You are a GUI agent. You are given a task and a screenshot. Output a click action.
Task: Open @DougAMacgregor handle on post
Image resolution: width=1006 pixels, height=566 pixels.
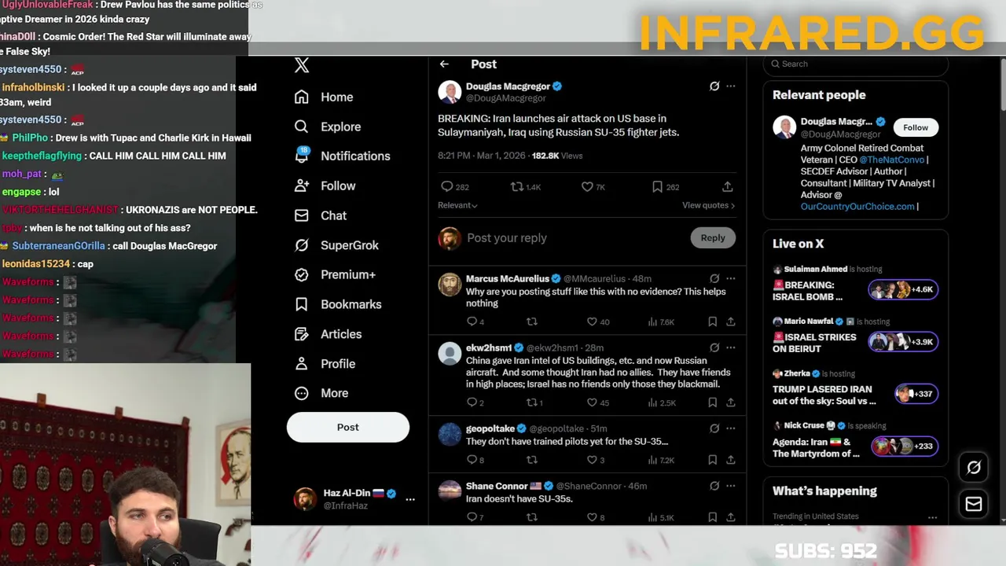point(505,98)
